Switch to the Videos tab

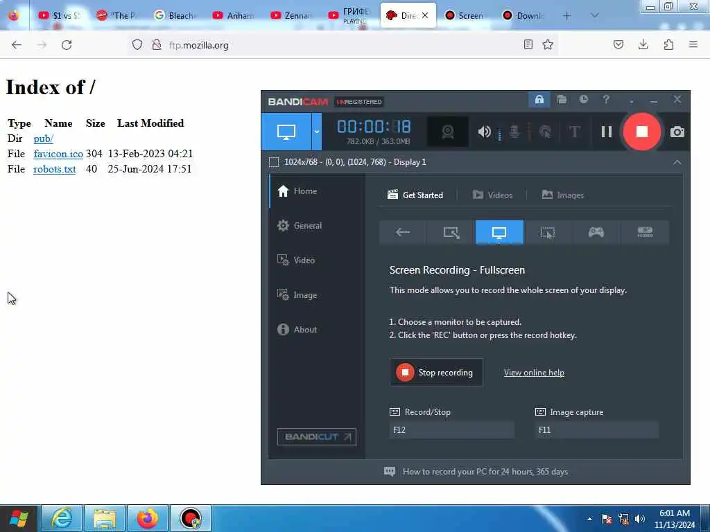point(492,195)
